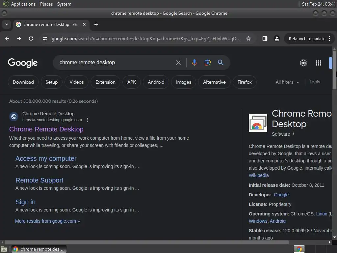Click the vertical page scrollbar thumb
Screen dimensions: 337x253
coord(334,70)
